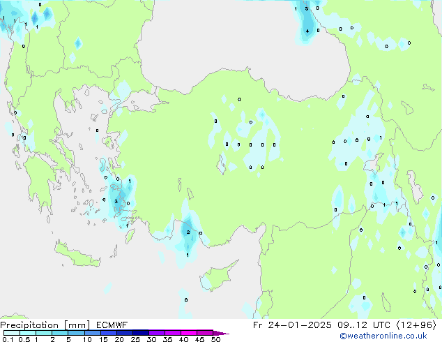
Task: Select the 40–45 mm bright magenta swatch
Action: 189,333
